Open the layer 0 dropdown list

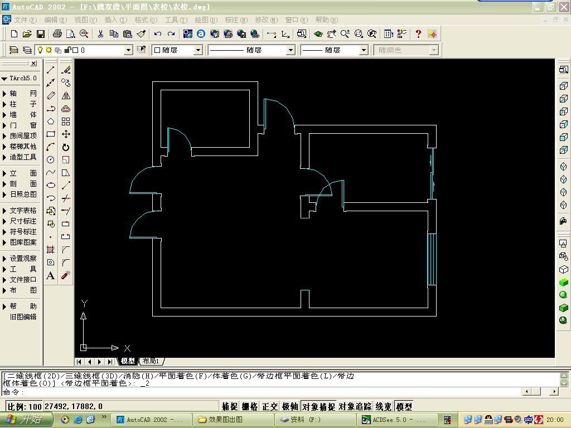pos(128,50)
